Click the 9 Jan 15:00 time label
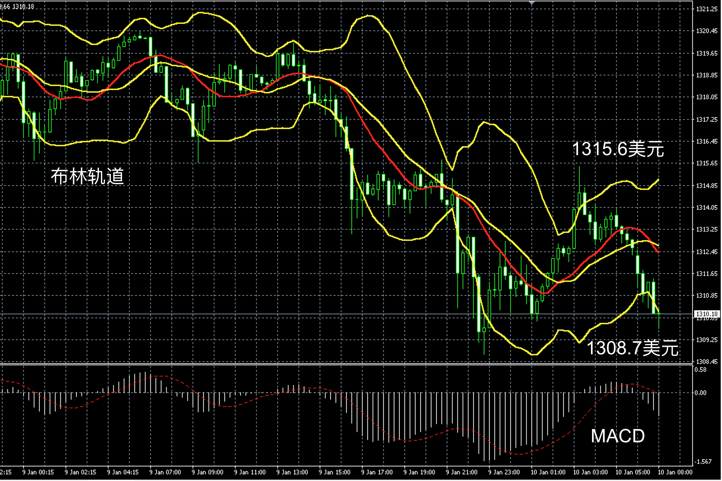722x481 pixels. (335, 472)
